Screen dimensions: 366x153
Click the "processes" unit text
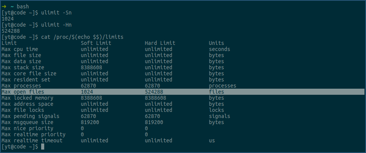pyautogui.click(x=223, y=86)
